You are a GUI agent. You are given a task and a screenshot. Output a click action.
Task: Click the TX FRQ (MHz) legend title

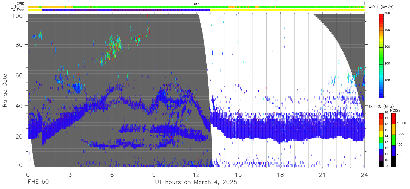(x=382, y=106)
